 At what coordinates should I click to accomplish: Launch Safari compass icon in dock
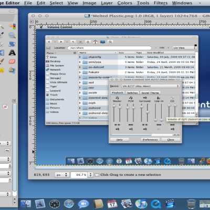(69, 204)
